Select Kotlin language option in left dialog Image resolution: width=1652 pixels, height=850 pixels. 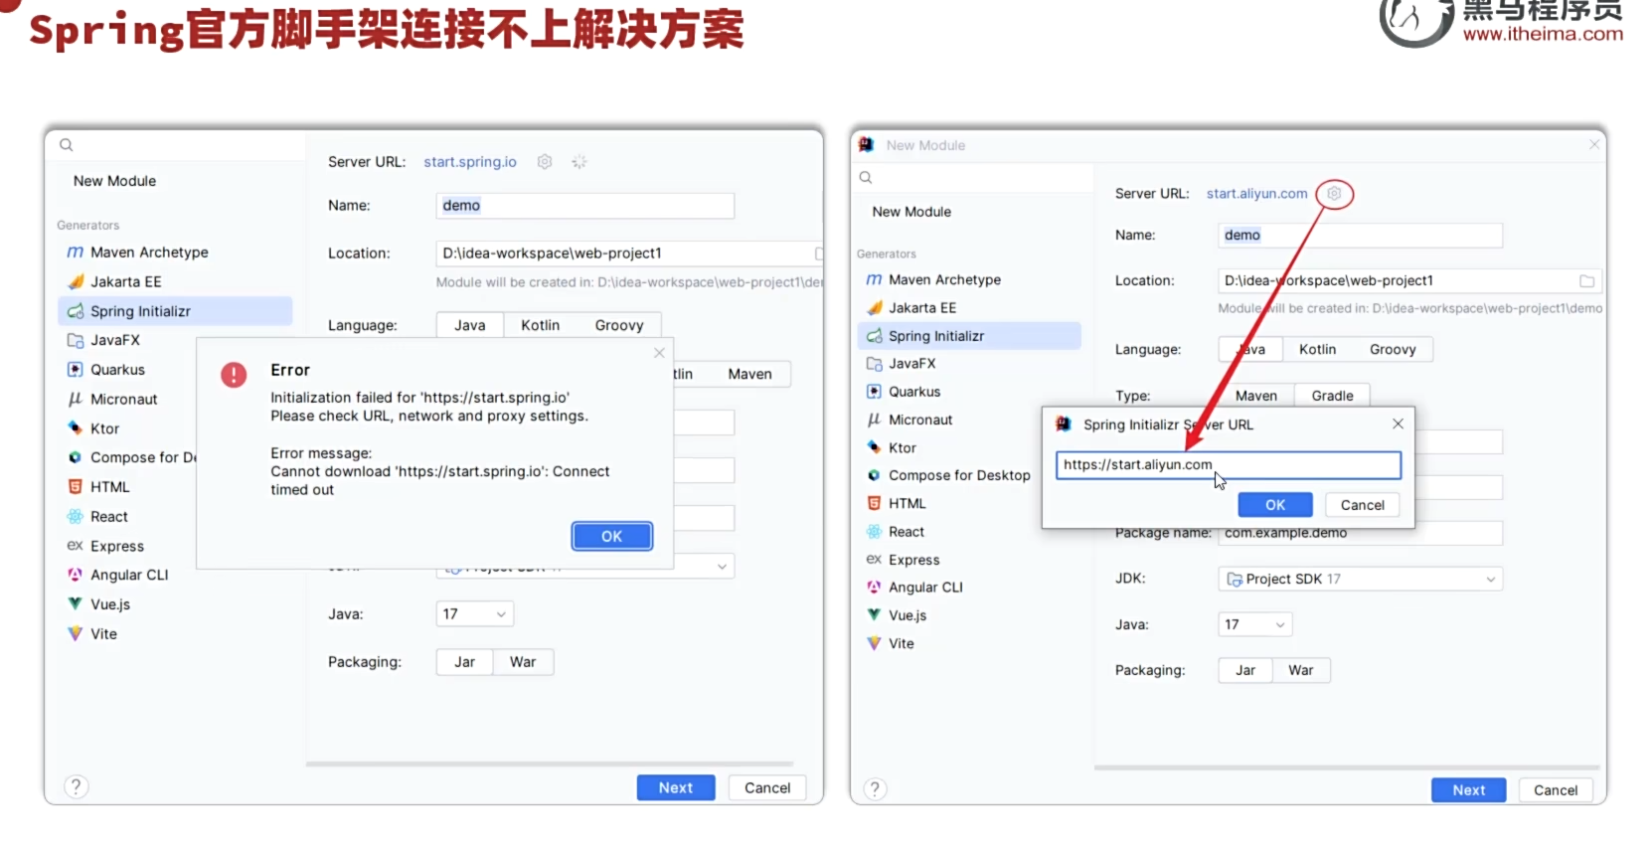coord(540,325)
